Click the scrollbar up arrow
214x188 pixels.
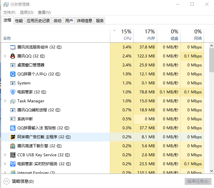click(211, 46)
